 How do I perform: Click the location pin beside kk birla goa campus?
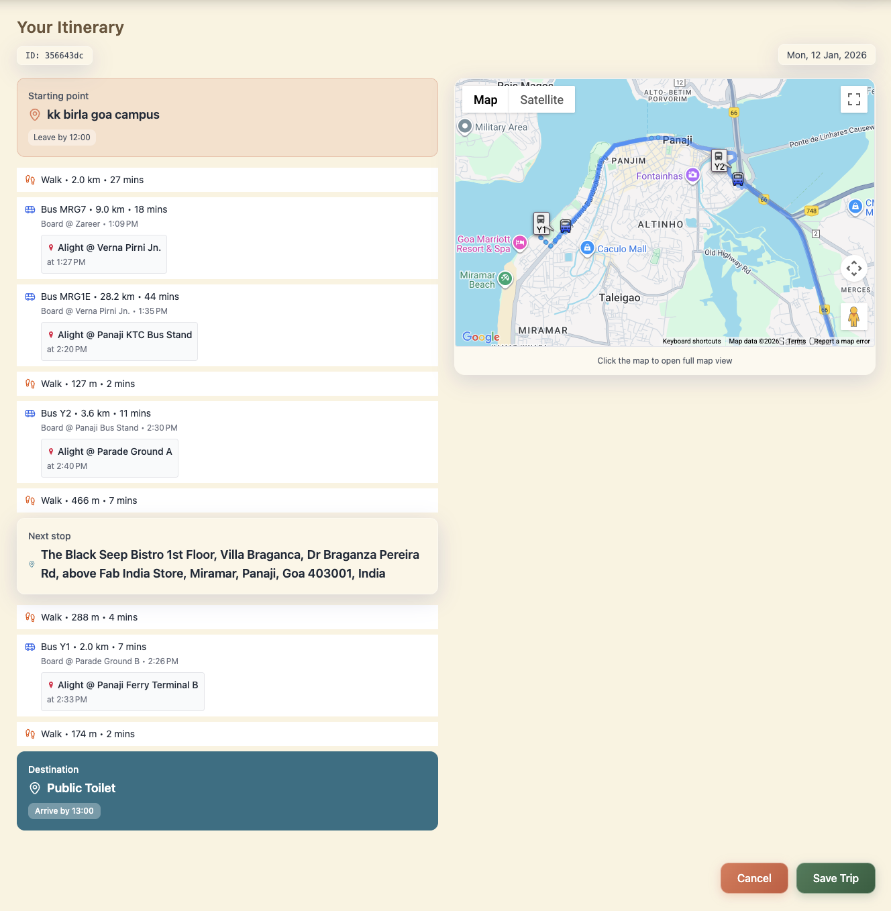click(34, 114)
